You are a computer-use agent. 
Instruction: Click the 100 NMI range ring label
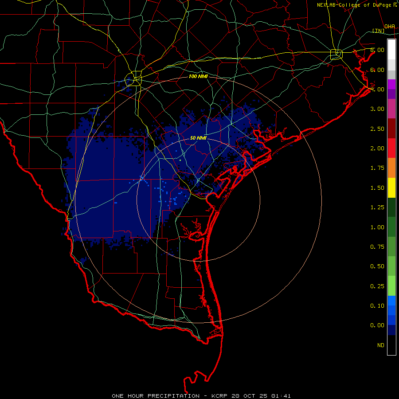click(198, 76)
